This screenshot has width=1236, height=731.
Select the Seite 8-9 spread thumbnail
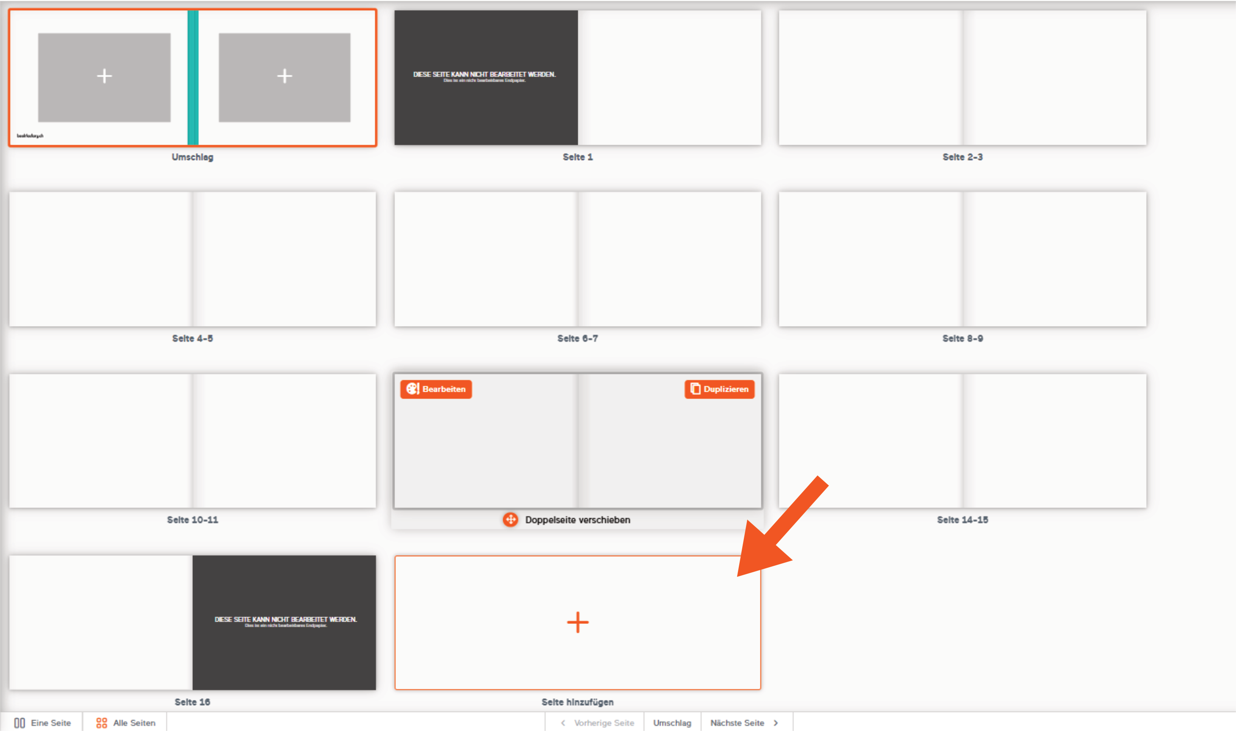962,259
